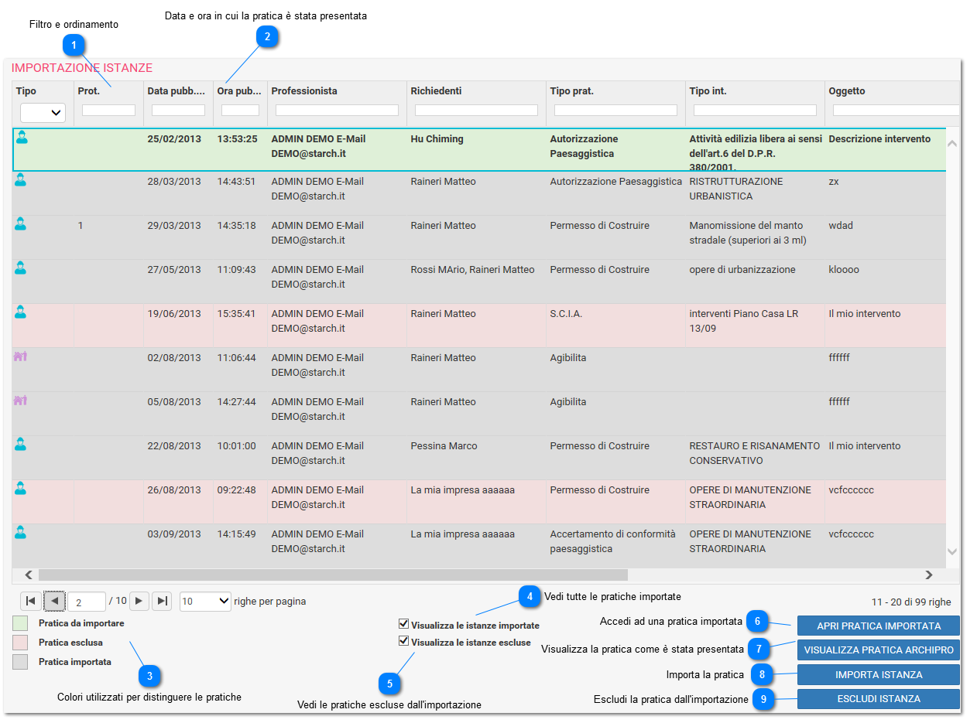Screen dimensions: 977x723
Task: Click the person icon in the 19/06/2013 row
Action: pyautogui.click(x=21, y=312)
